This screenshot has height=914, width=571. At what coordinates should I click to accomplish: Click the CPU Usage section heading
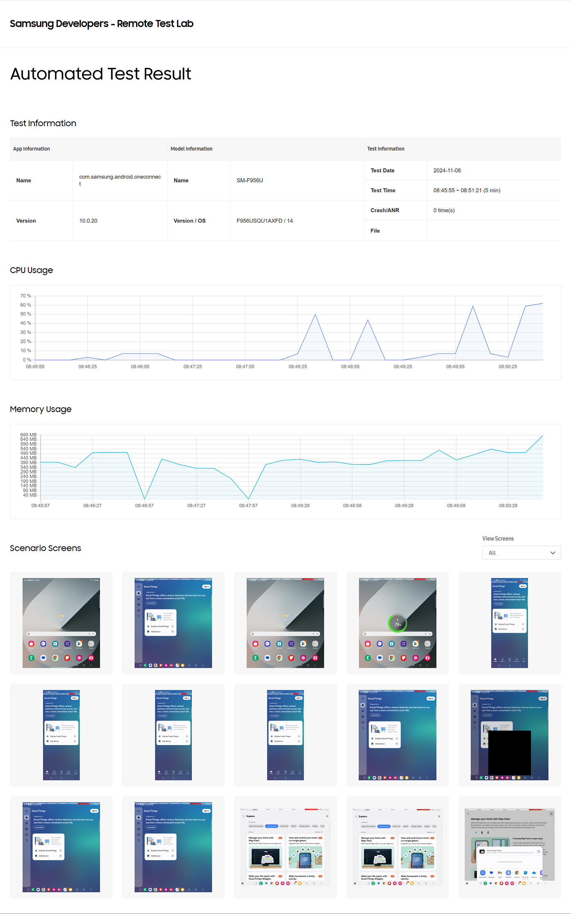(32, 270)
